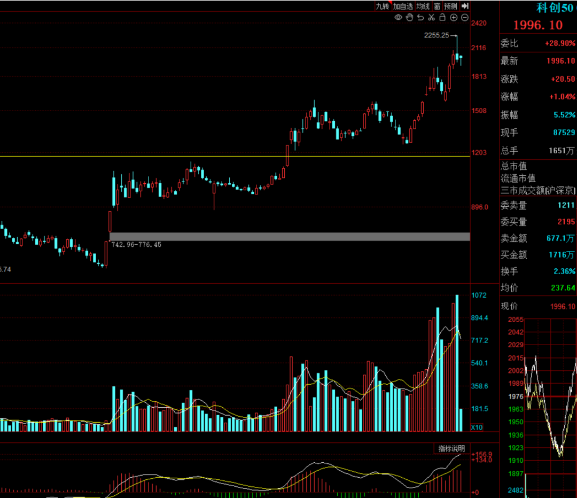Select the yellow horizontal price line
Viewport: 577px width, 498px height.
[x=235, y=157]
